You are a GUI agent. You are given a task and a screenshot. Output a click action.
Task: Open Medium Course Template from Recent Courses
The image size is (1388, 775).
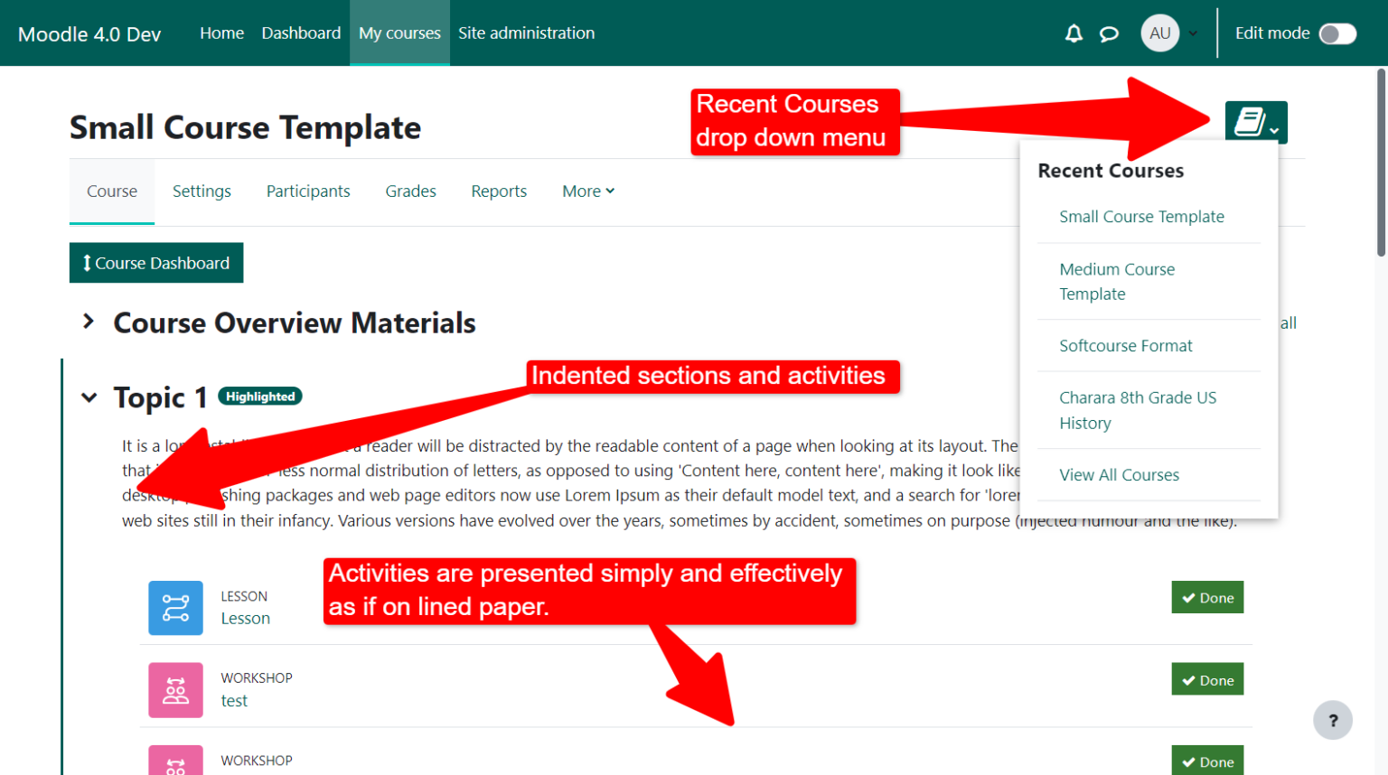(1117, 281)
